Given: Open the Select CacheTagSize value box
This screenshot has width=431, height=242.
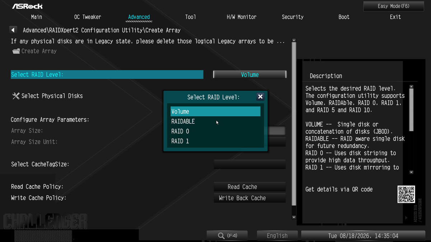Looking at the screenshot, I should coord(250,164).
